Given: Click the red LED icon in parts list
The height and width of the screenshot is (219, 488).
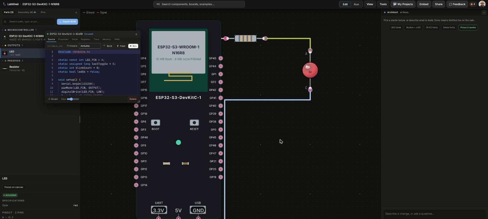Looking at the screenshot, I should click(5, 53).
